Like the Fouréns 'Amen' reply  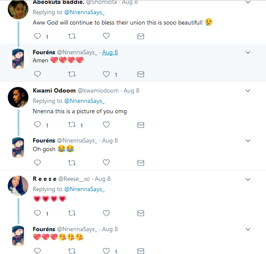[106, 74]
